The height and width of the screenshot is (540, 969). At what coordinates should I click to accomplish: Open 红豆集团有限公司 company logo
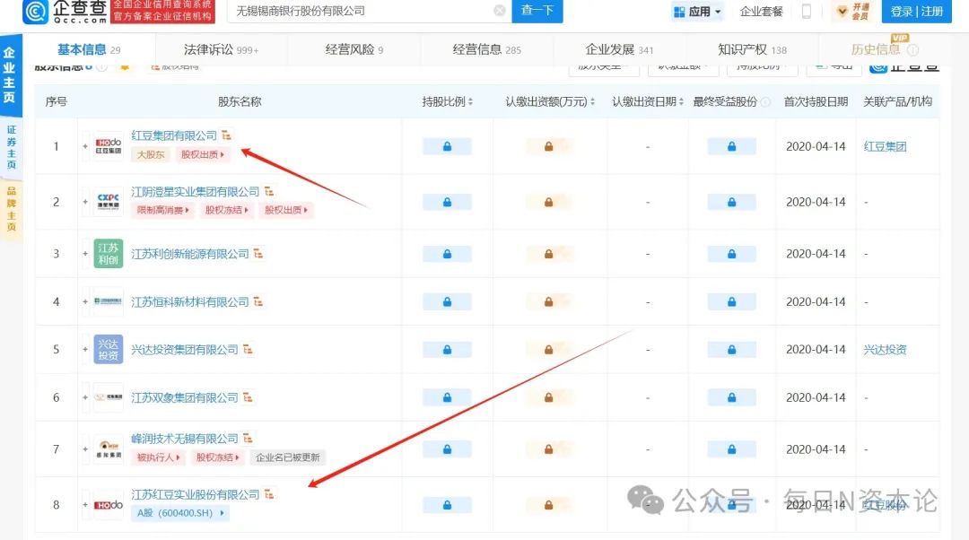(x=109, y=146)
